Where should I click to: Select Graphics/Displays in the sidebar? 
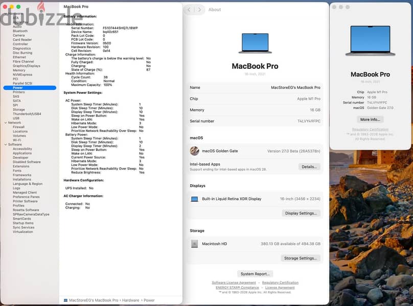click(27, 66)
